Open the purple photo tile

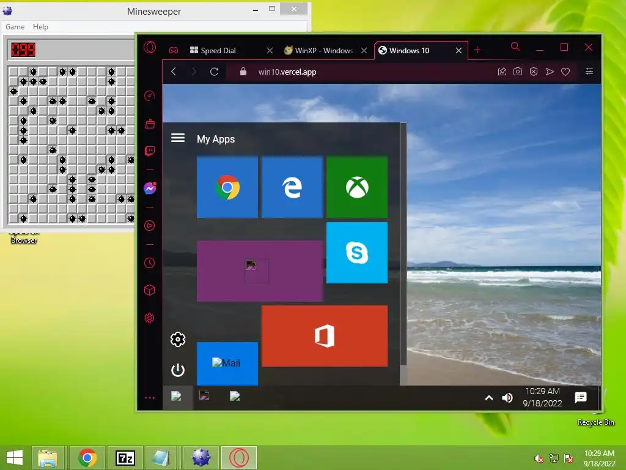tap(260, 271)
